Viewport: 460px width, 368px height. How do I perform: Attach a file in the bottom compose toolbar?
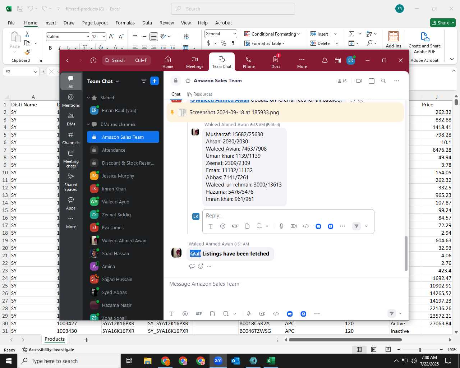[212, 314]
